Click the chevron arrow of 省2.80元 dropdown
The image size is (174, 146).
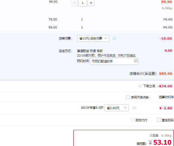(x=125, y=108)
